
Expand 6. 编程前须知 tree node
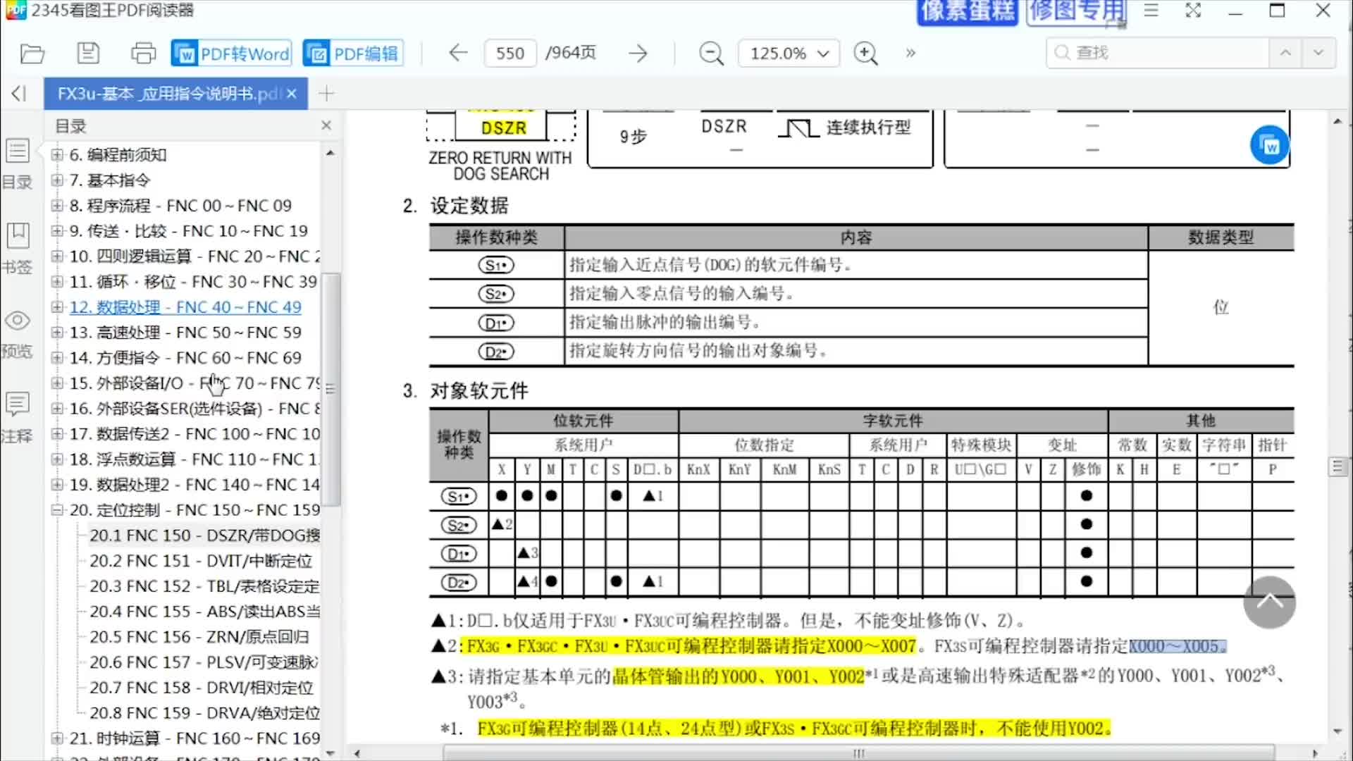58,155
